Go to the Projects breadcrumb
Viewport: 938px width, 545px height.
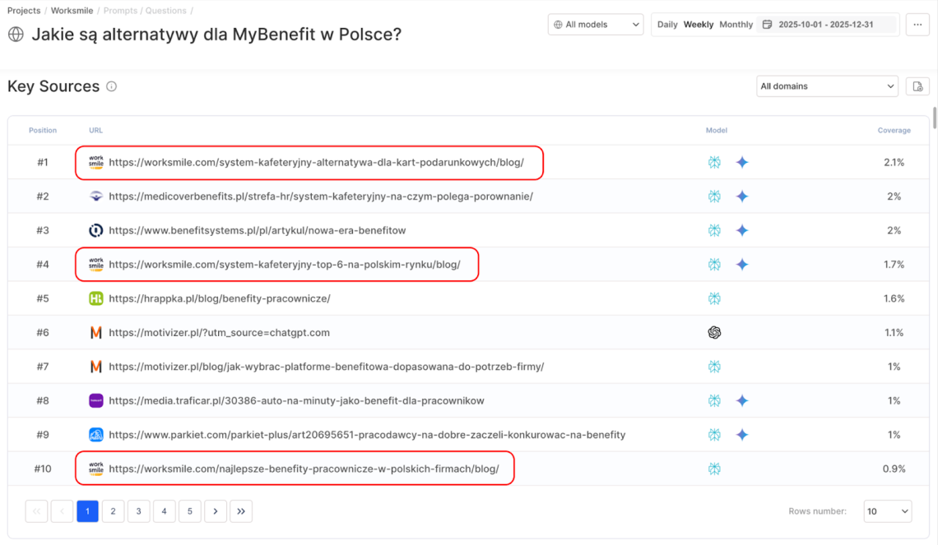(24, 11)
